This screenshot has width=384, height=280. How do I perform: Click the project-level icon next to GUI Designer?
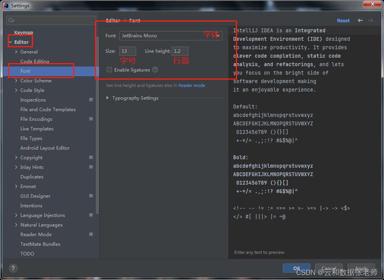click(91, 196)
